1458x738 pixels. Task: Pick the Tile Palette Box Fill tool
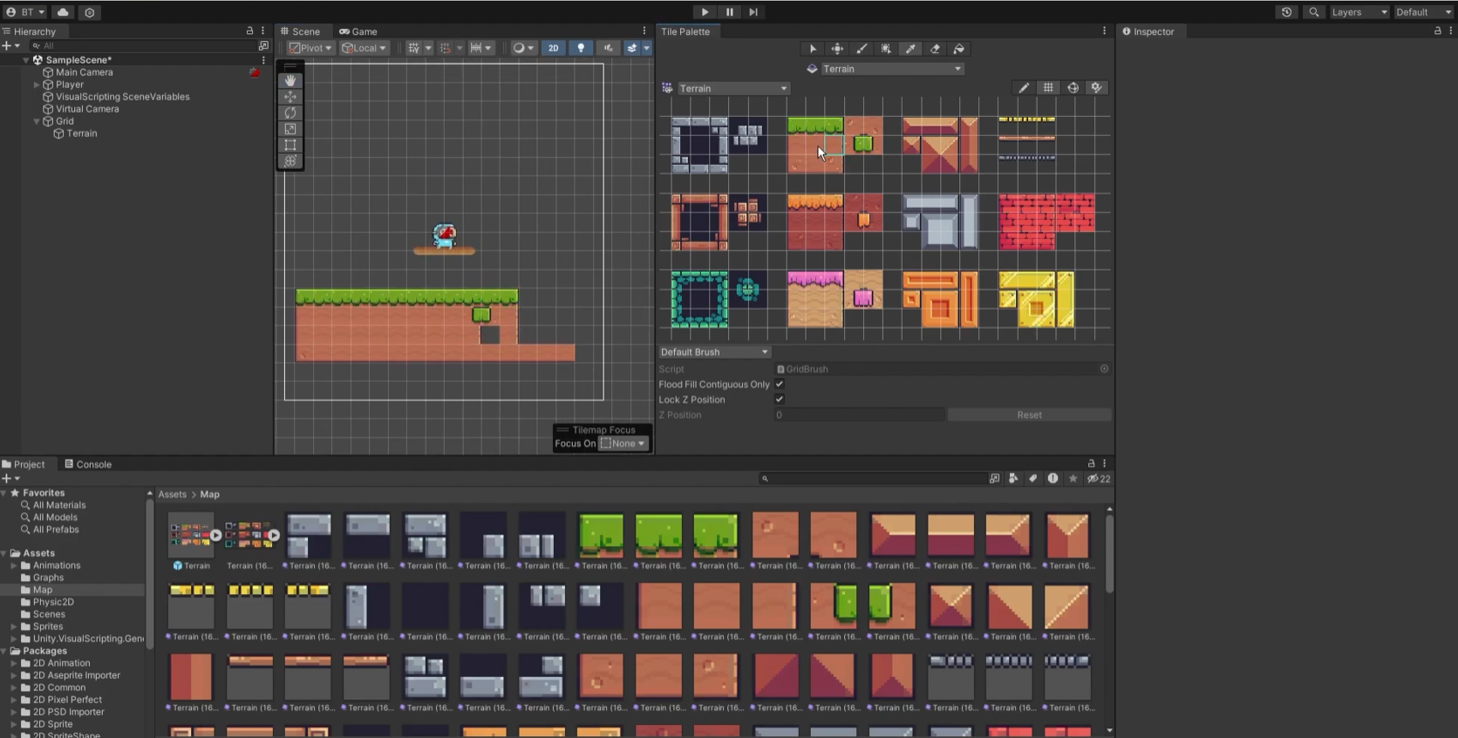(886, 49)
